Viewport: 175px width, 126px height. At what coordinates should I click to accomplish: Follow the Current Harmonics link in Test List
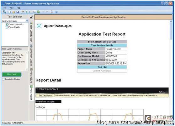(102, 71)
